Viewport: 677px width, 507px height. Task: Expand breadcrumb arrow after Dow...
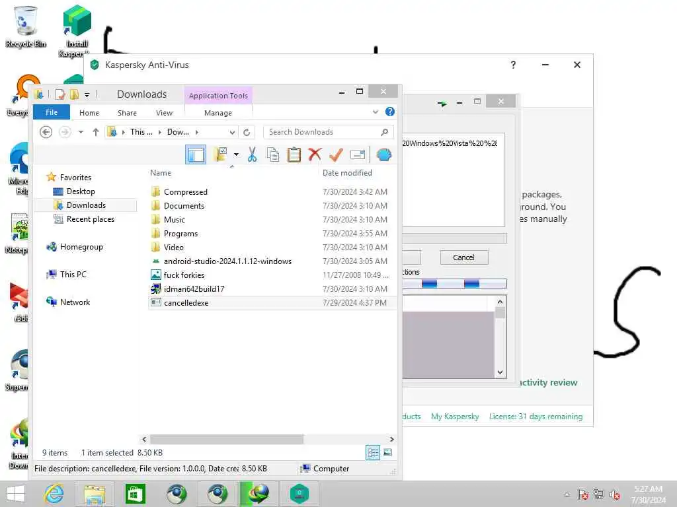(197, 132)
